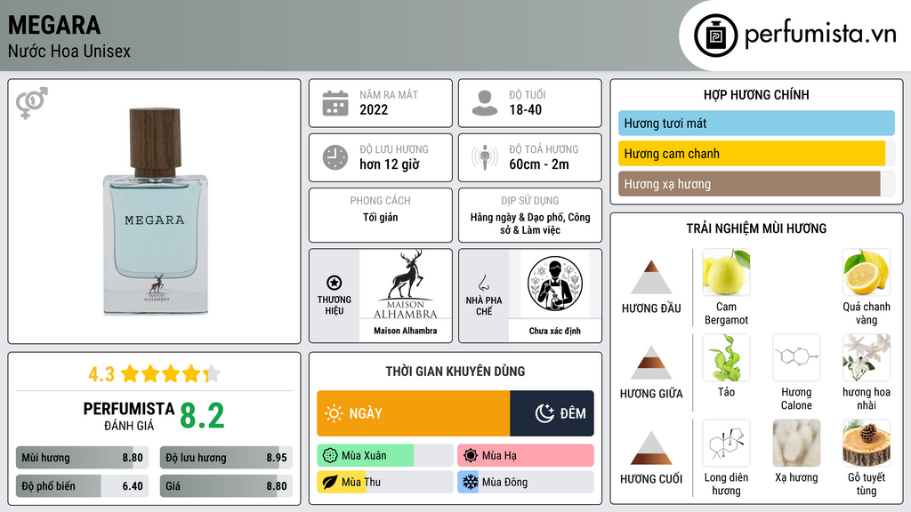The width and height of the screenshot is (911, 512).
Task: Click the Nước Hoa Unisex subtitle
Action: (x=69, y=51)
